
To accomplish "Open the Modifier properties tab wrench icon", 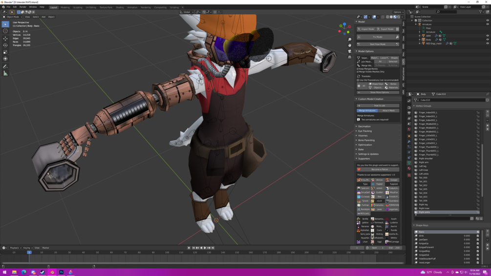I will click(409, 142).
